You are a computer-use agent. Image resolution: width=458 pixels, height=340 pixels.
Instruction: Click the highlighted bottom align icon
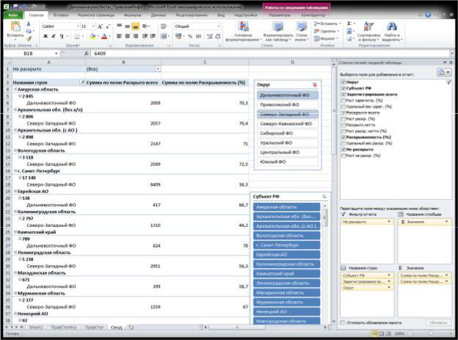(135, 26)
